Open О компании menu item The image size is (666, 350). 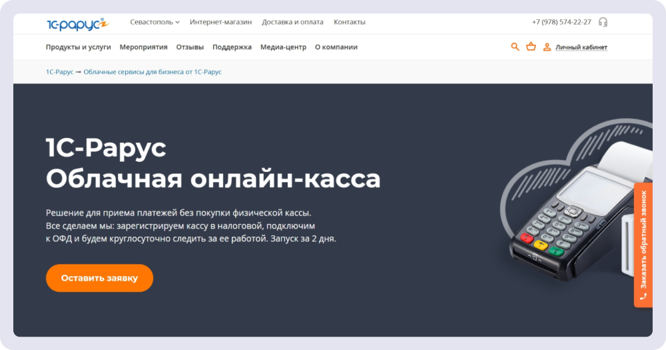(x=336, y=47)
